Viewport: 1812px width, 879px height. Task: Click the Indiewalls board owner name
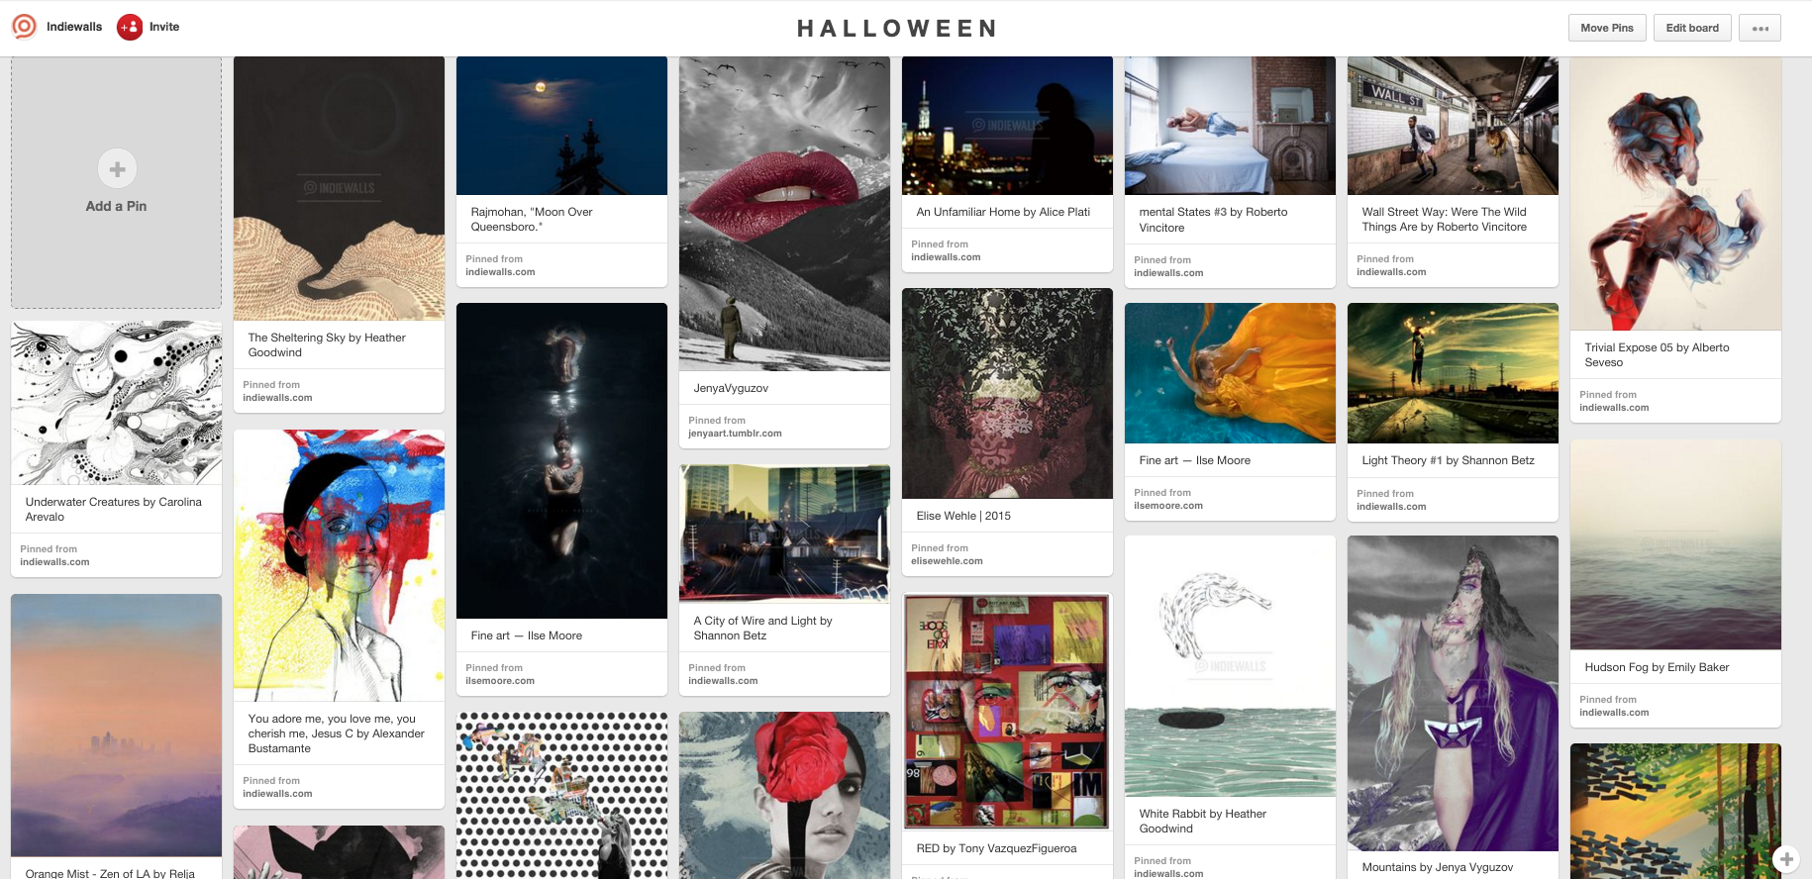coord(74,27)
